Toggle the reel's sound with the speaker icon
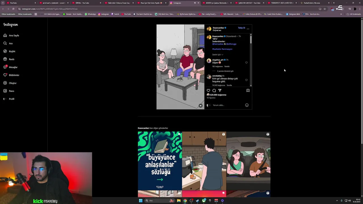This screenshot has width=363, height=204. [201, 106]
